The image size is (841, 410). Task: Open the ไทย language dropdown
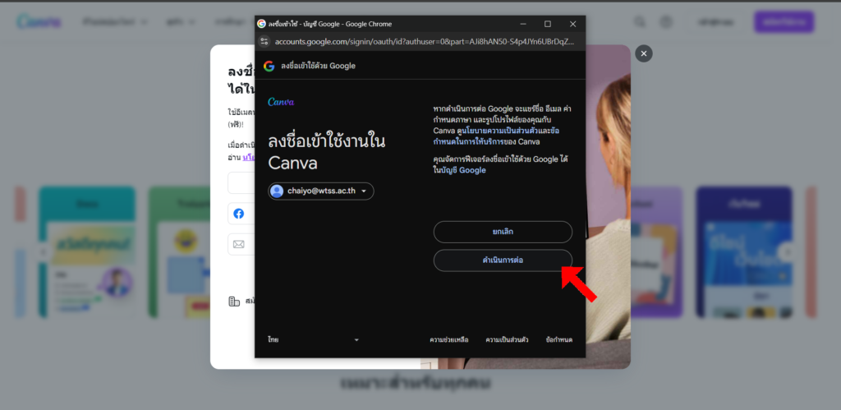click(313, 339)
